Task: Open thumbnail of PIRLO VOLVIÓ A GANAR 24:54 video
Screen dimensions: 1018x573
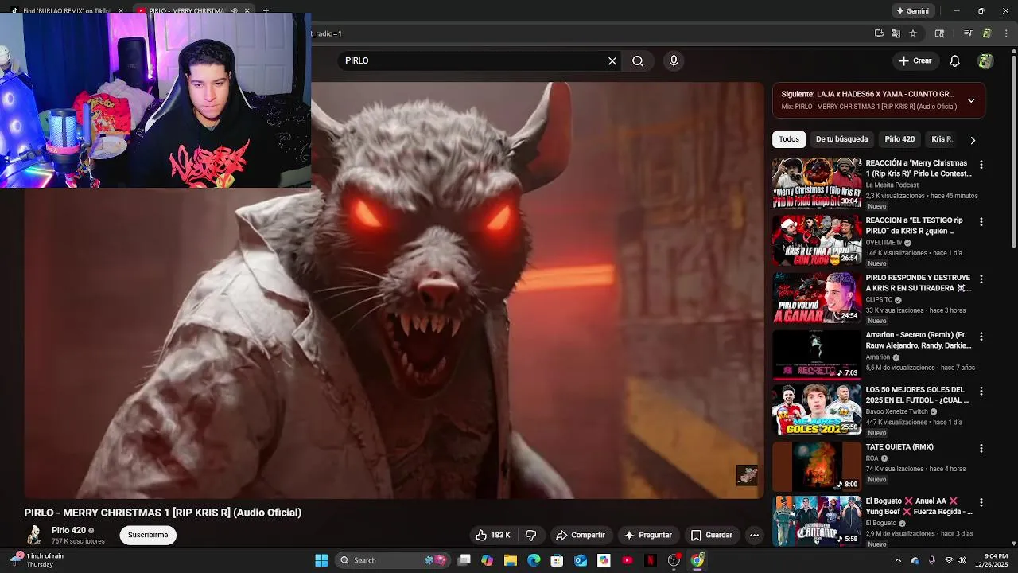Action: tap(817, 297)
